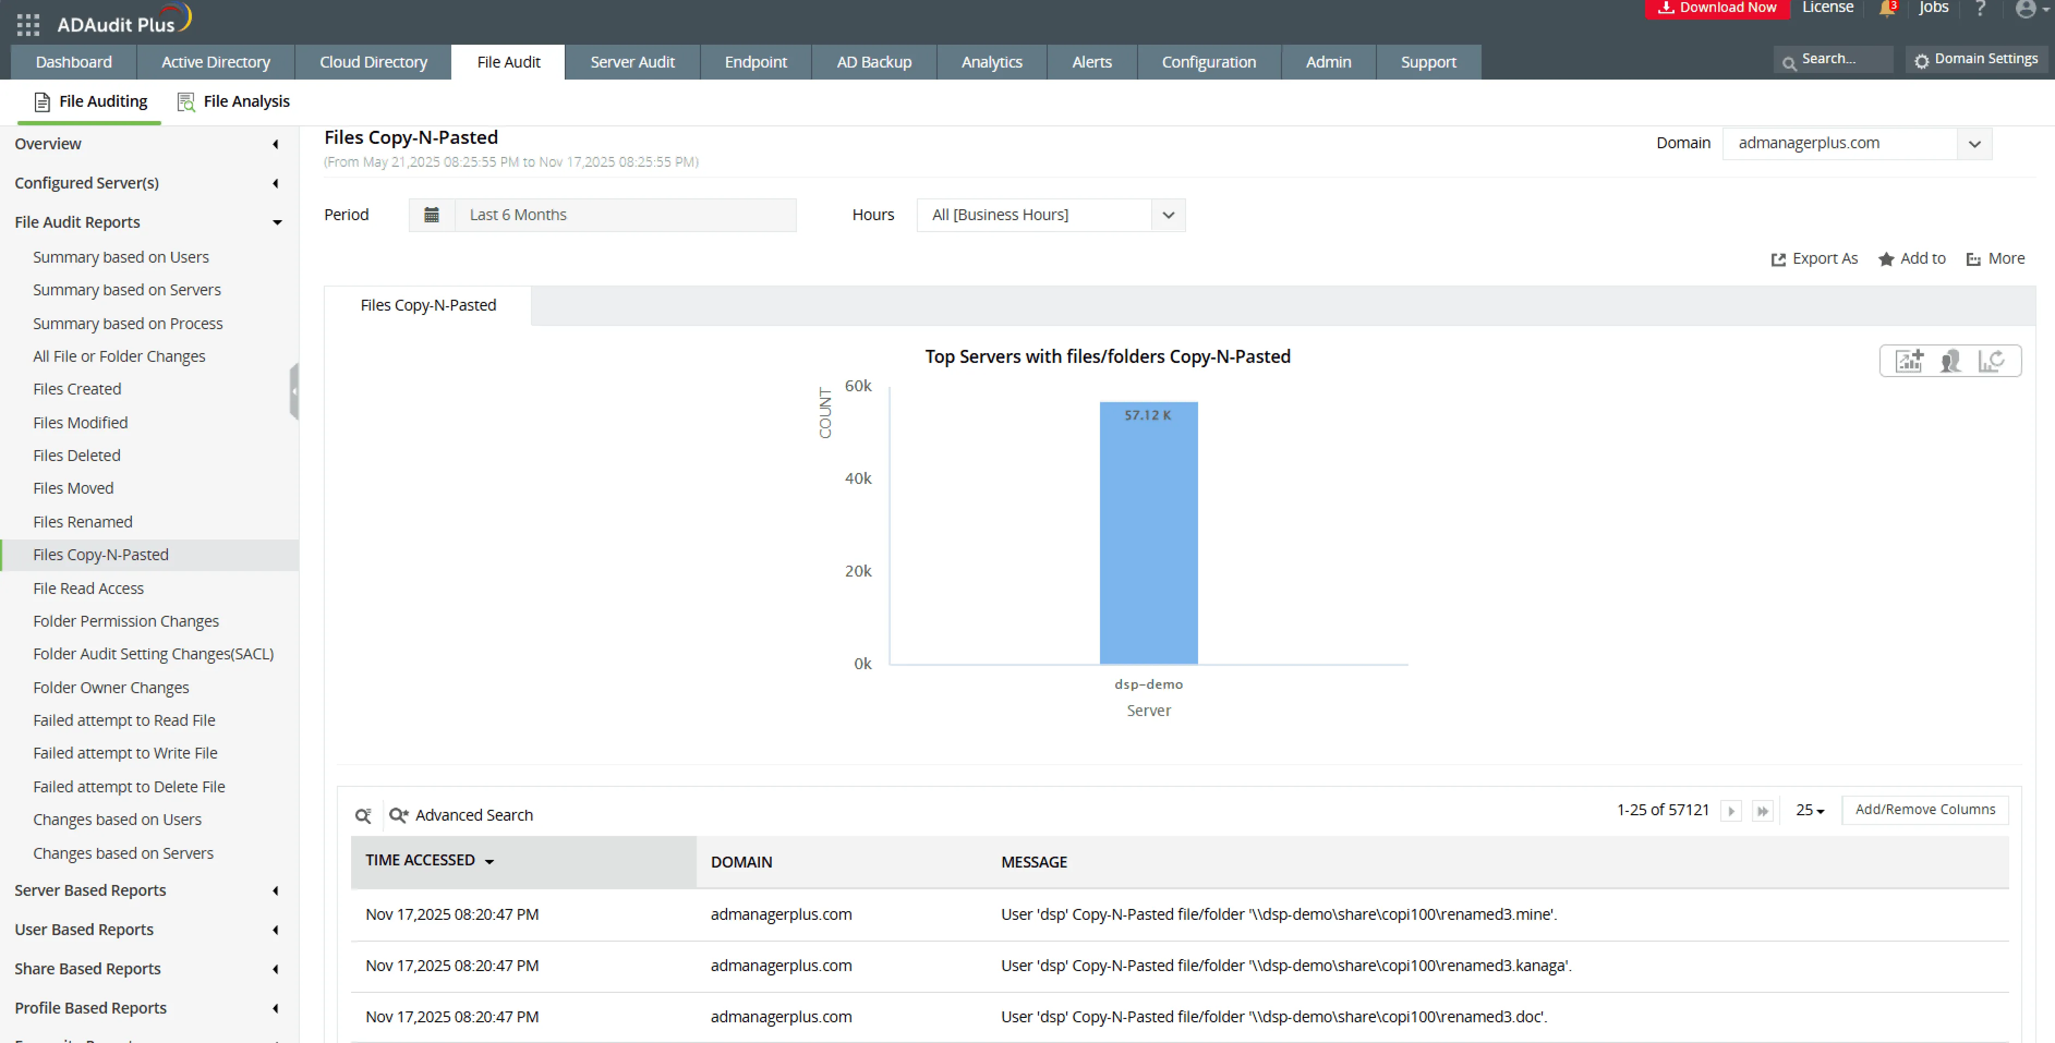
Task: Open the Files Renamed report
Action: (x=82, y=522)
